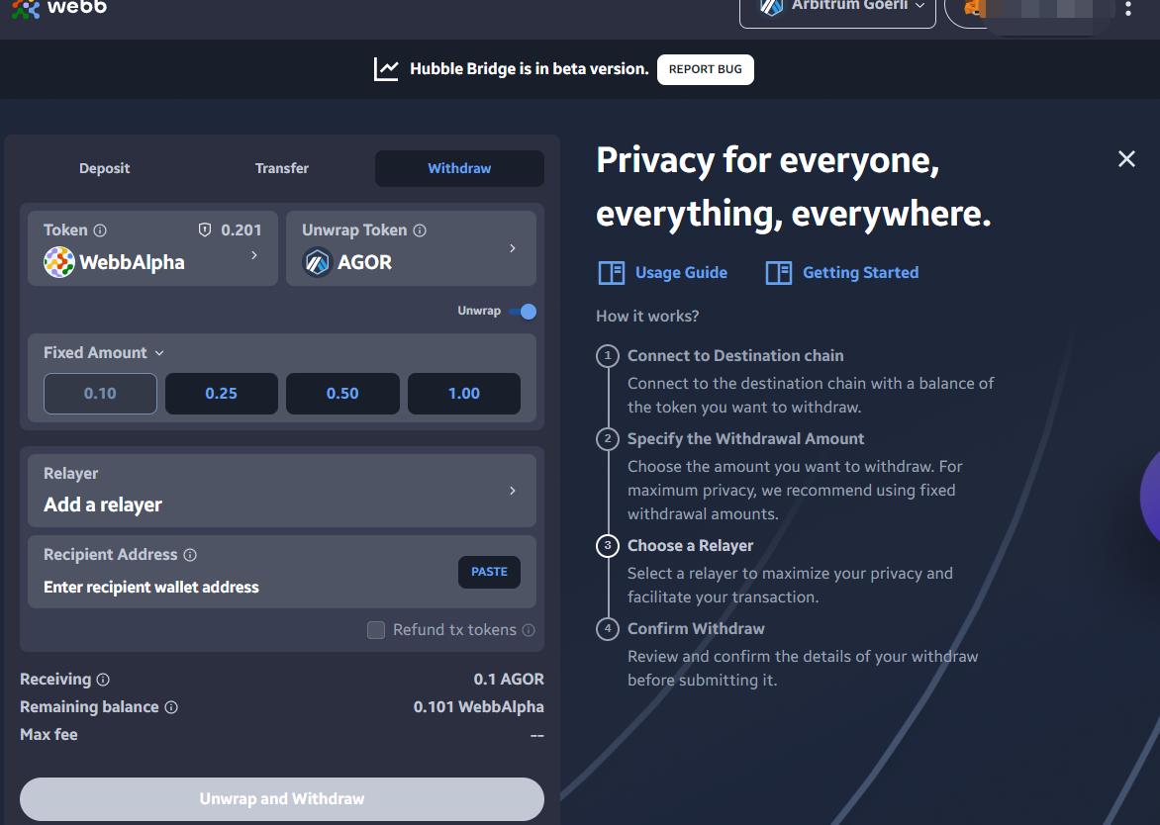Open the Arbitrum Goerli network dropdown
The image size is (1160, 825).
[x=837, y=8]
